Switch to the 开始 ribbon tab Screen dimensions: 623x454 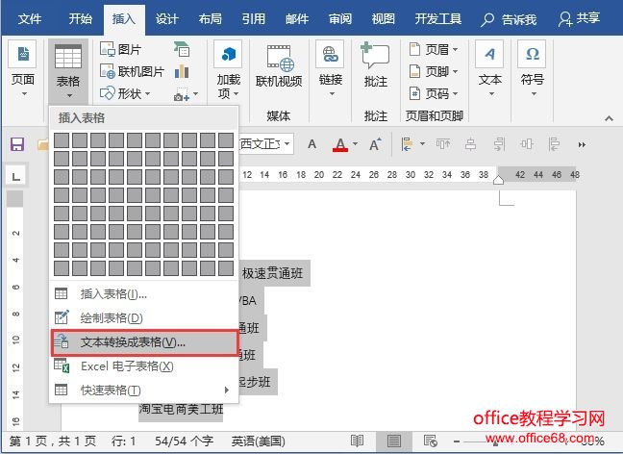tap(80, 18)
